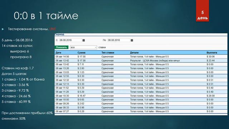Click the '0:0 в 1 тайме' title

[46, 16]
